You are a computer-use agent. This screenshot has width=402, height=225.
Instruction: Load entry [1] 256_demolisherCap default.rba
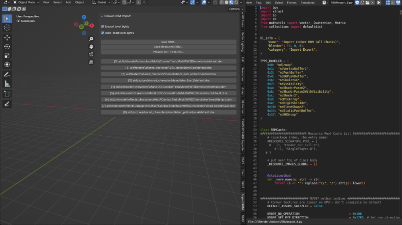[x=168, y=68]
